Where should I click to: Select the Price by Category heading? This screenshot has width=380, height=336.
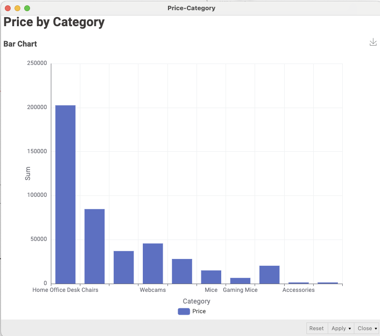pyautogui.click(x=54, y=22)
